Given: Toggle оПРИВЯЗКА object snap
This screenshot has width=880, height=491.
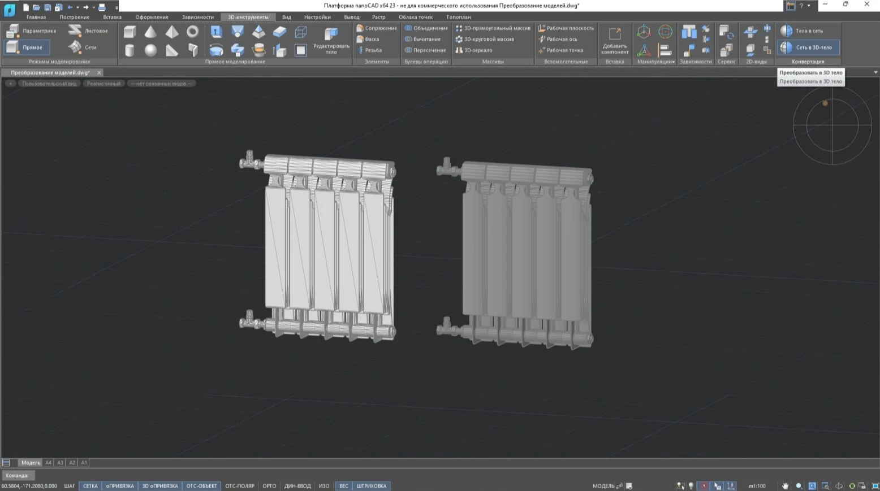Looking at the screenshot, I should (120, 486).
